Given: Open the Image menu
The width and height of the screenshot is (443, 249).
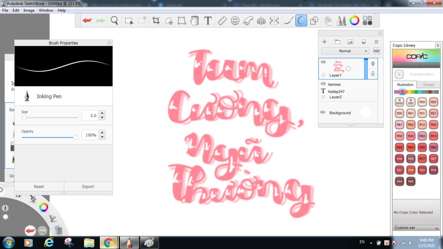Looking at the screenshot, I should pyautogui.click(x=29, y=10).
